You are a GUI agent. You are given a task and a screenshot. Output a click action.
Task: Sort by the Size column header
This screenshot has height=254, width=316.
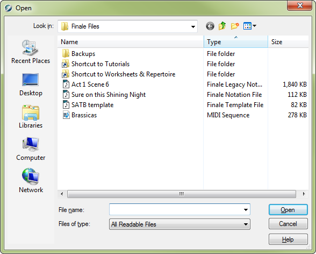[288, 42]
